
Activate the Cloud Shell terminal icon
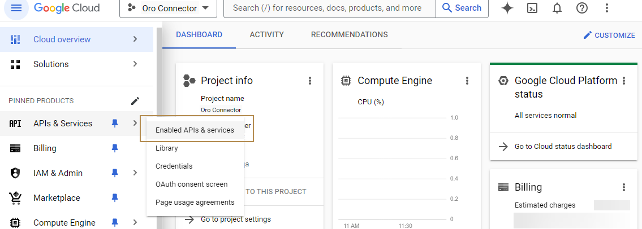532,8
